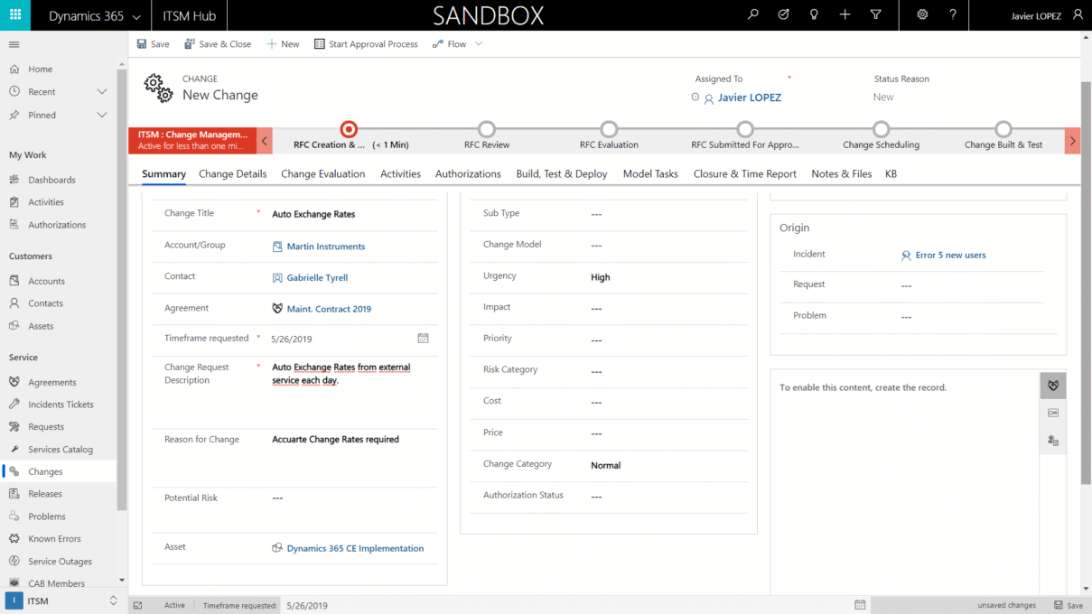Select the RFC Evaluation stage
Image resolution: width=1092 pixels, height=614 pixels.
(609, 129)
